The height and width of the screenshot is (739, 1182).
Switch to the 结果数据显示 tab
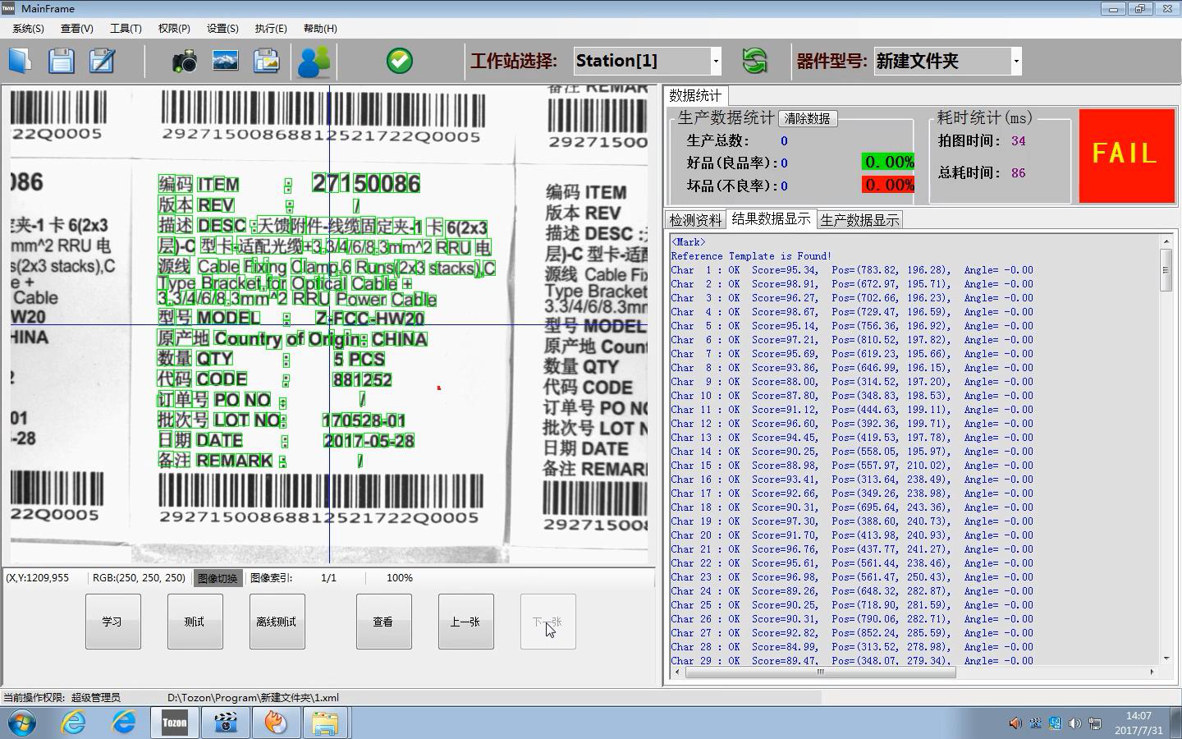(771, 218)
